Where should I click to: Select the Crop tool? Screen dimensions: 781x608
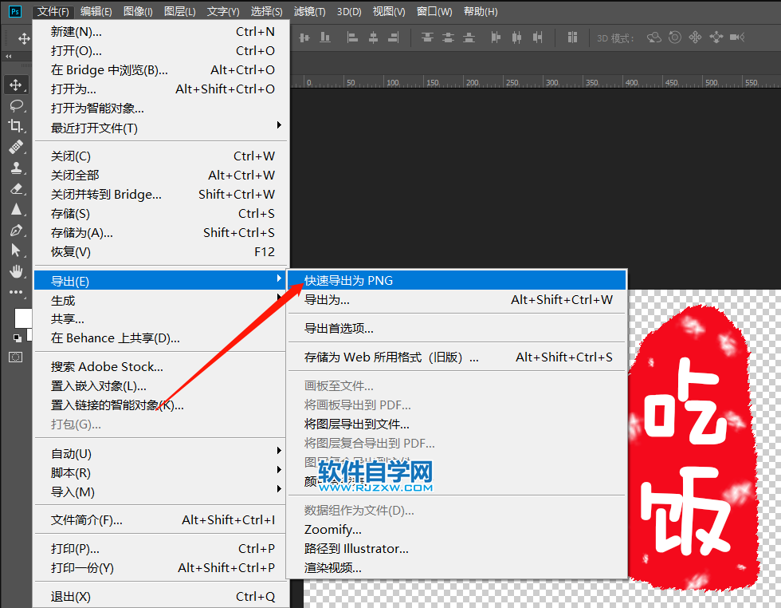16,126
